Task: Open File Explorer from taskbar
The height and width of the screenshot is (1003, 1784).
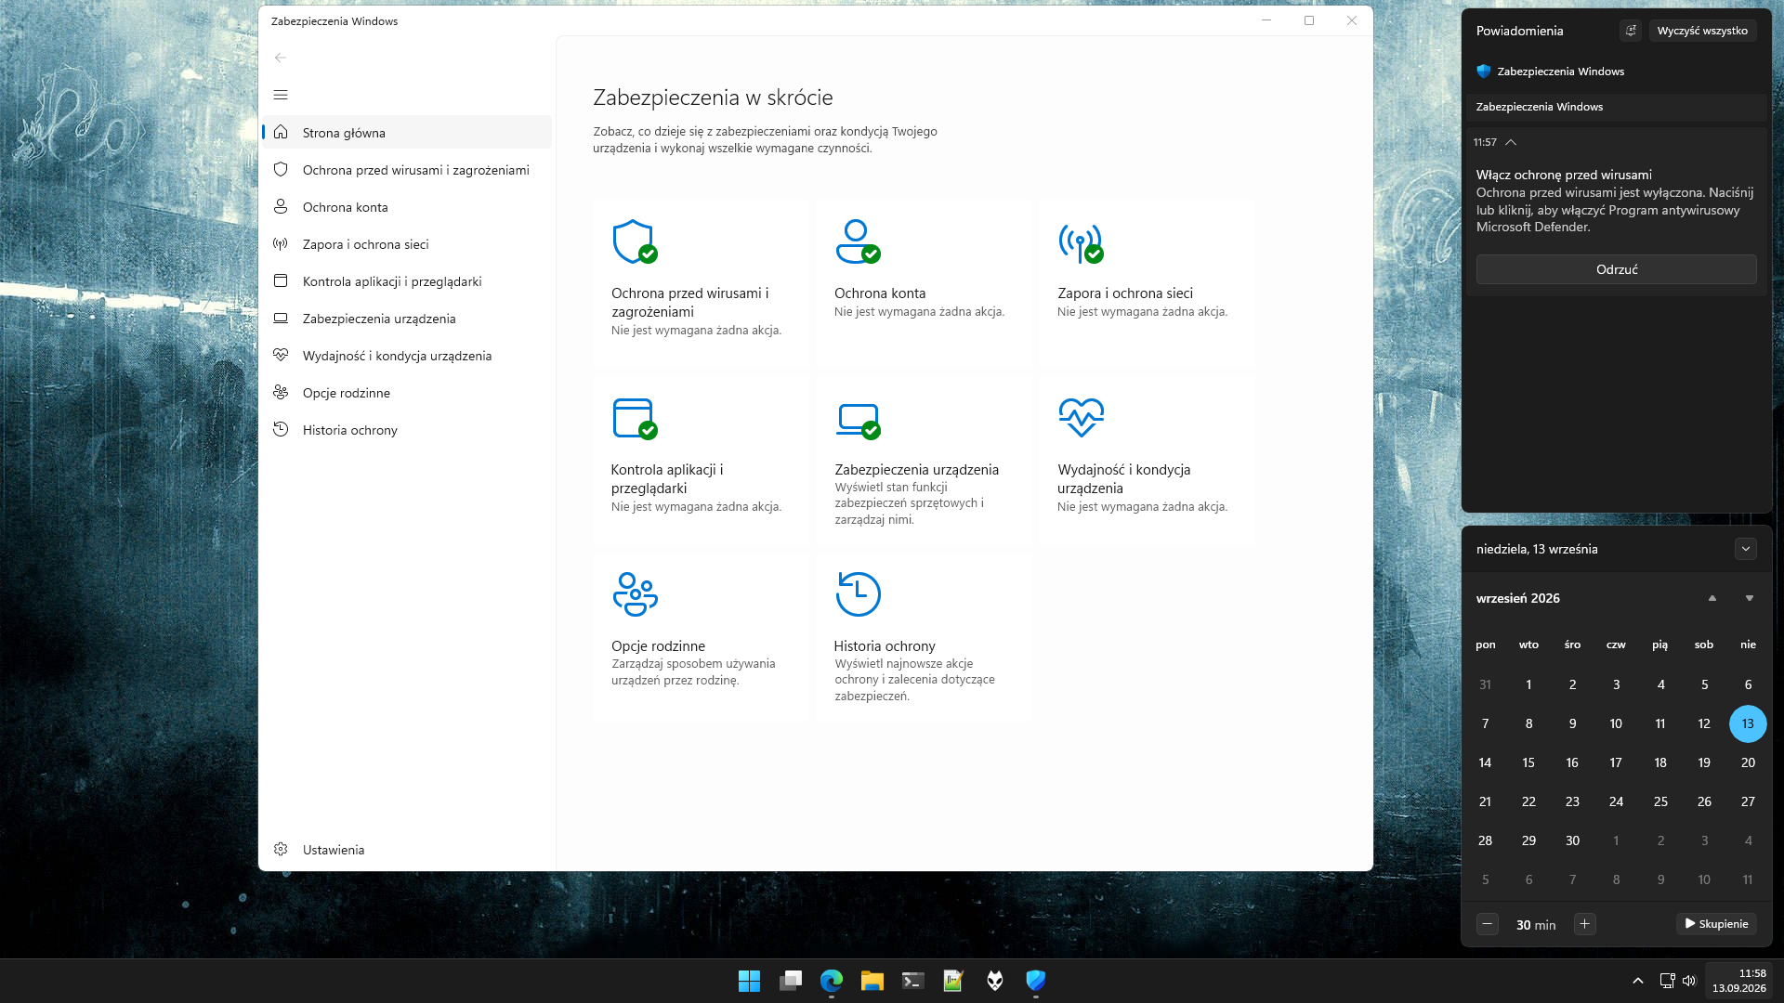Action: [872, 981]
